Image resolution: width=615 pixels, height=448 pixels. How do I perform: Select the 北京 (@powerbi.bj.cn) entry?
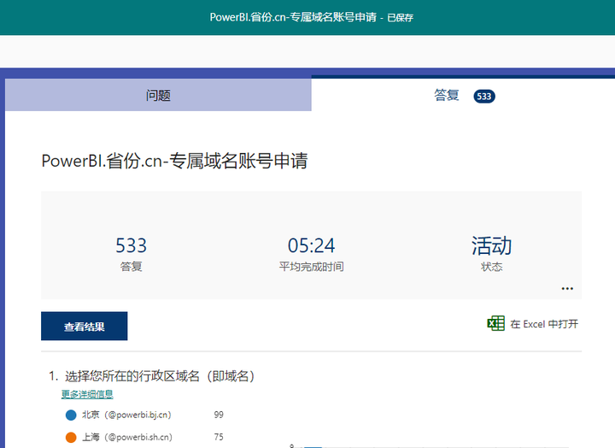tap(126, 415)
